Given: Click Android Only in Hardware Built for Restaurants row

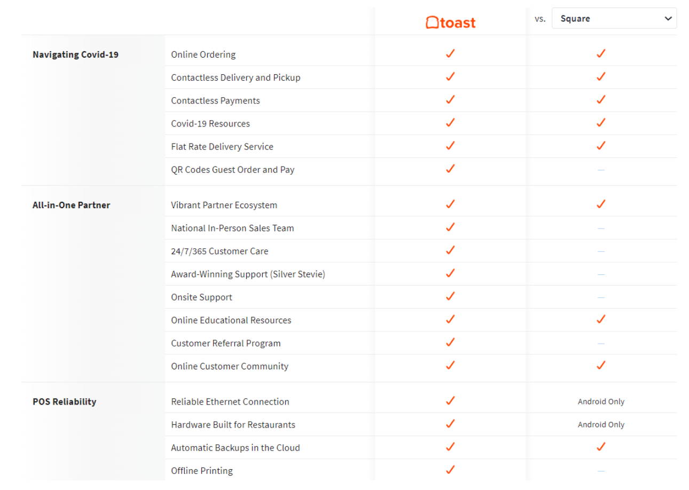Looking at the screenshot, I should [x=601, y=424].
